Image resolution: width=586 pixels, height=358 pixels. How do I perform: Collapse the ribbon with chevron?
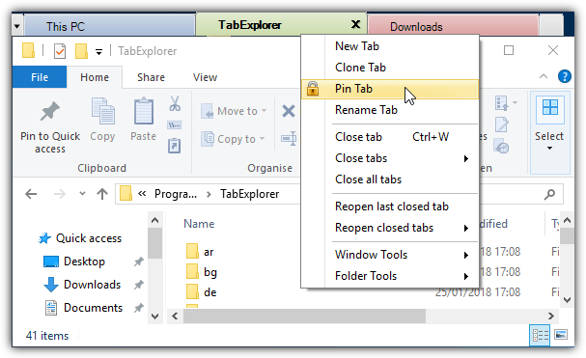pyautogui.click(x=544, y=76)
